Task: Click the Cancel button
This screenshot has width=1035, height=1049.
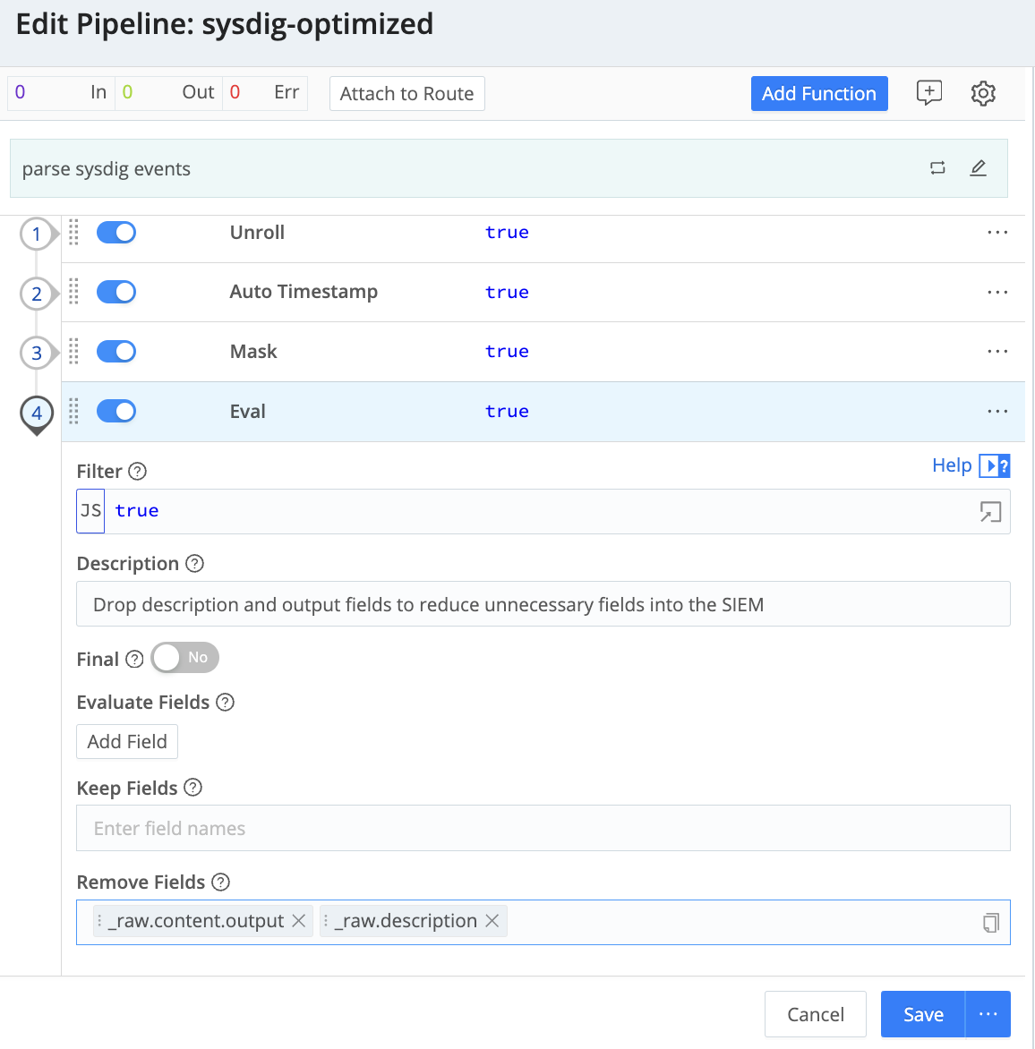Action: [816, 1014]
